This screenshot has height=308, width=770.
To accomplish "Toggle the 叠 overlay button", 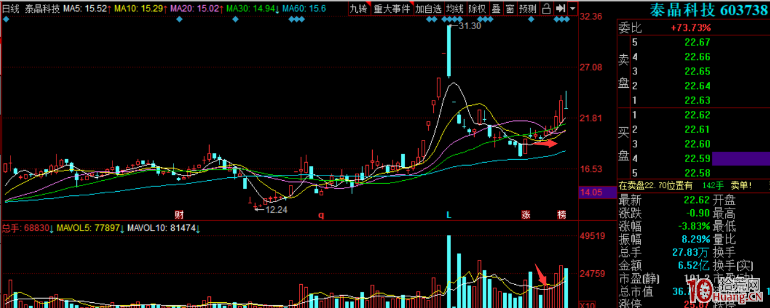I will coord(496,9).
